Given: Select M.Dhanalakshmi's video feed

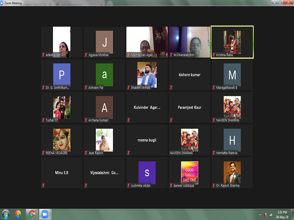Looking at the screenshot, I should 189,42.
